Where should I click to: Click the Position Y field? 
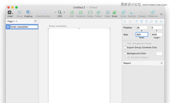coord(157,28)
